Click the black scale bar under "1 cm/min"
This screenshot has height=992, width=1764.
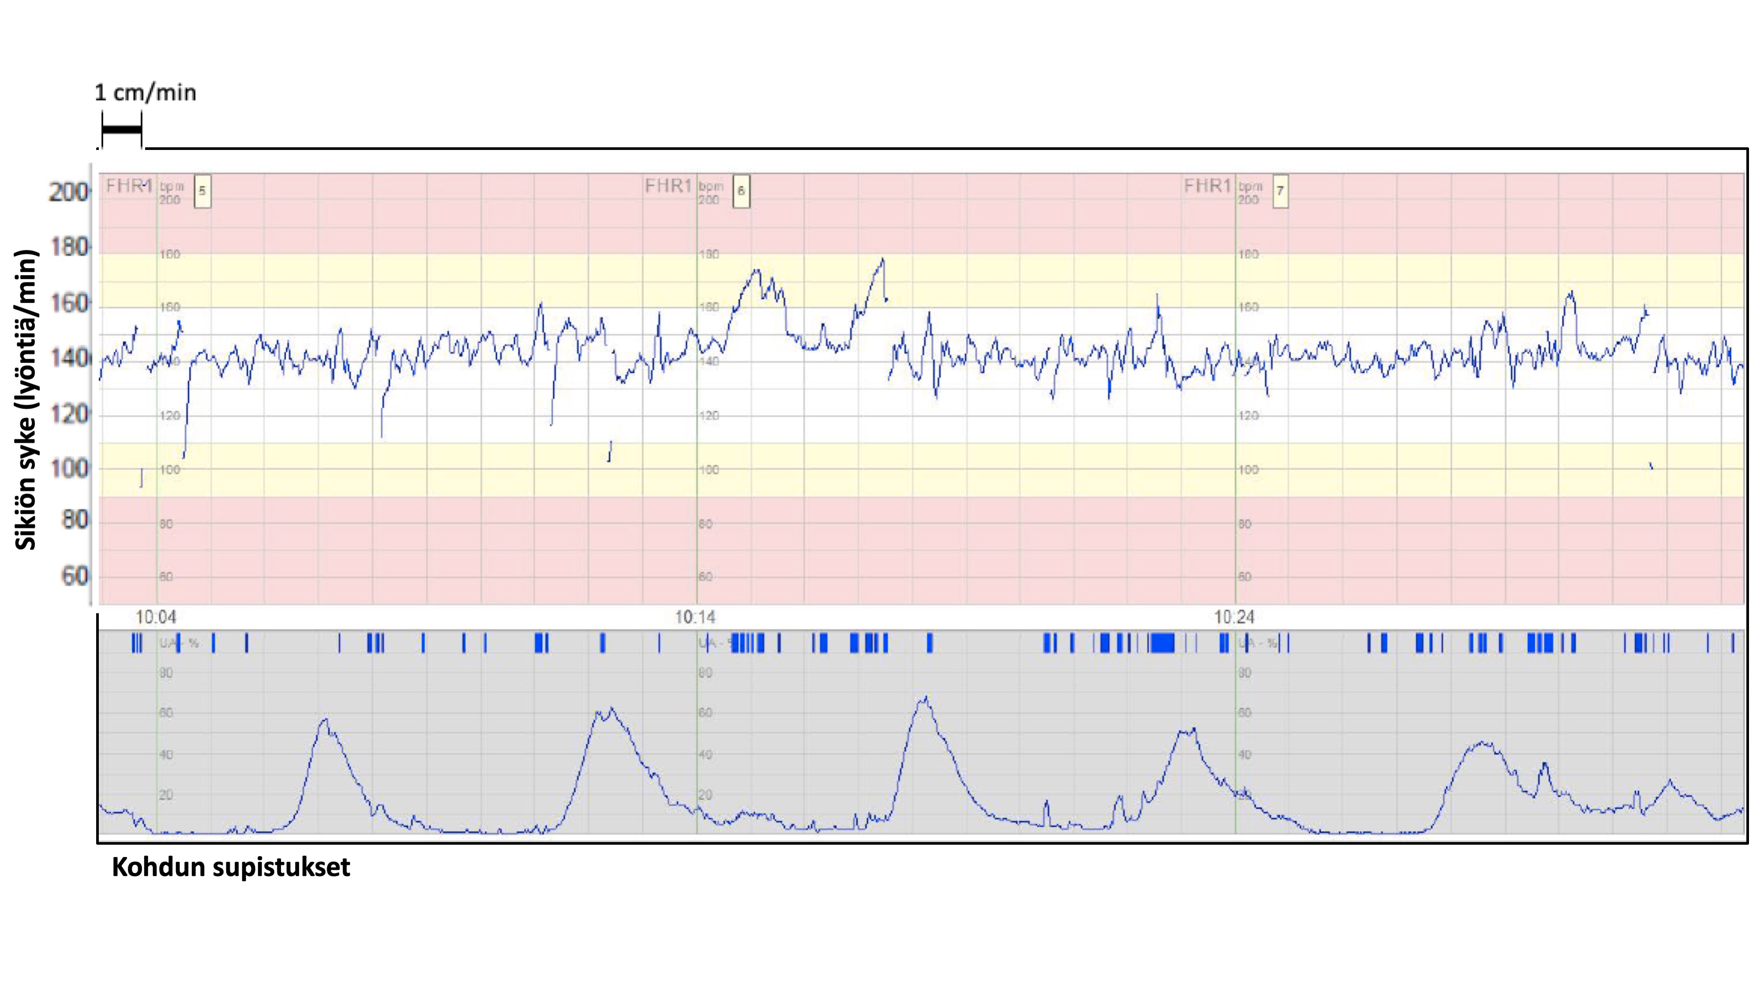point(122,129)
